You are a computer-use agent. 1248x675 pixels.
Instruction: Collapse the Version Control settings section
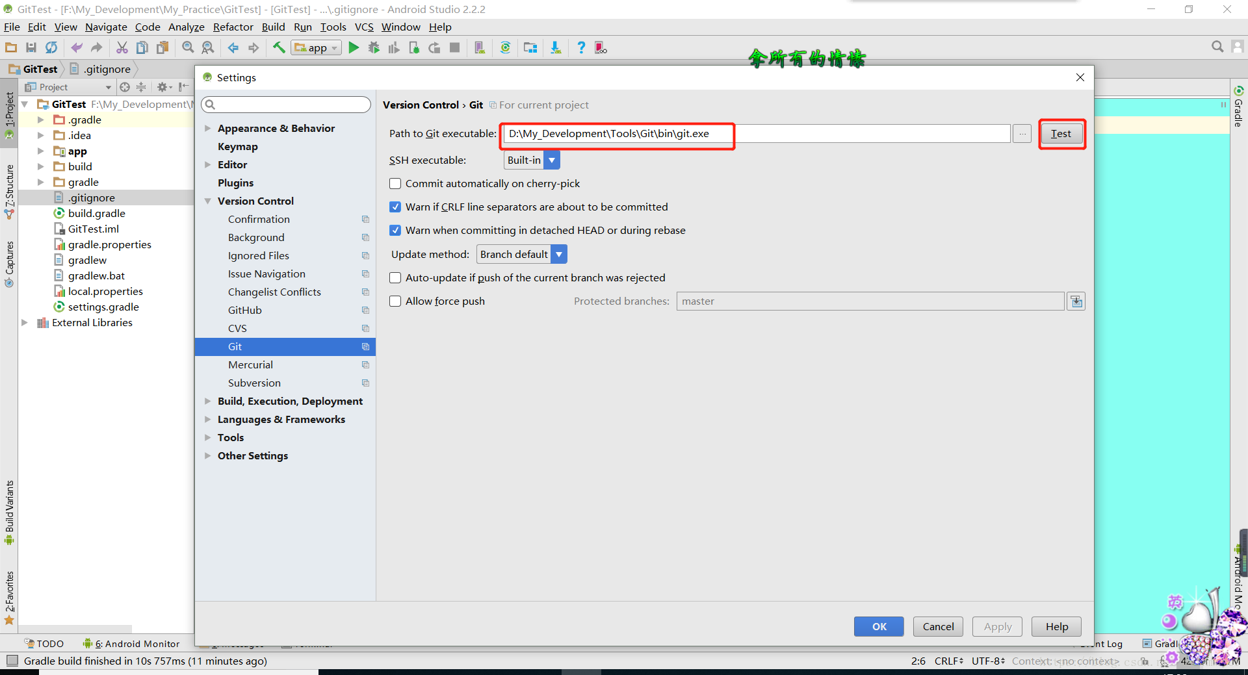208,201
